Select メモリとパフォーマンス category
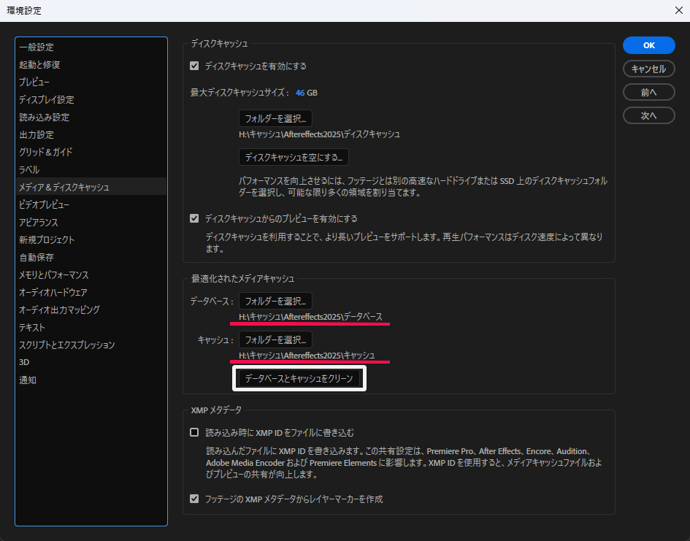Image resolution: width=690 pixels, height=541 pixels. (54, 275)
